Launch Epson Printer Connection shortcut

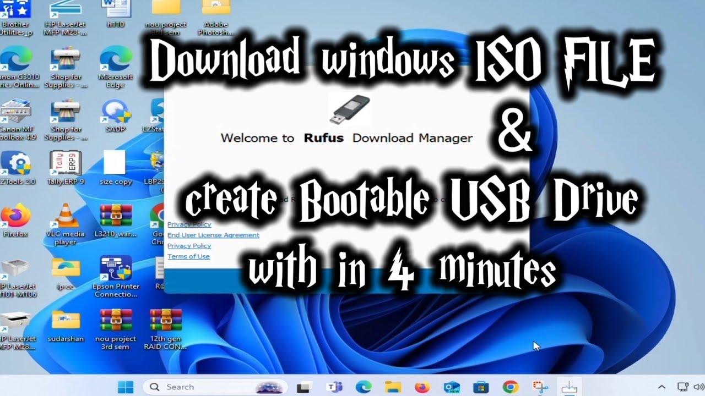pyautogui.click(x=116, y=276)
